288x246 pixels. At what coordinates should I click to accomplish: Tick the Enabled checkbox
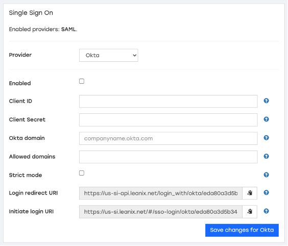click(x=82, y=81)
